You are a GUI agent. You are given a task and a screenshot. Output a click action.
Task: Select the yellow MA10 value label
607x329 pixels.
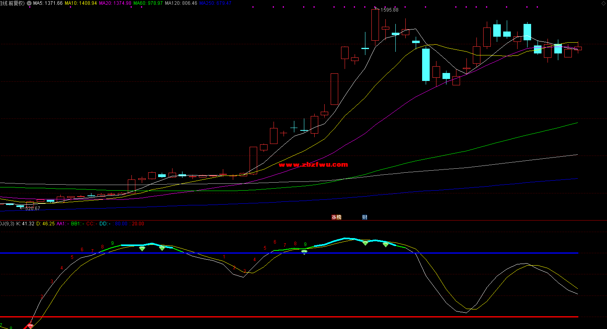[81, 3]
